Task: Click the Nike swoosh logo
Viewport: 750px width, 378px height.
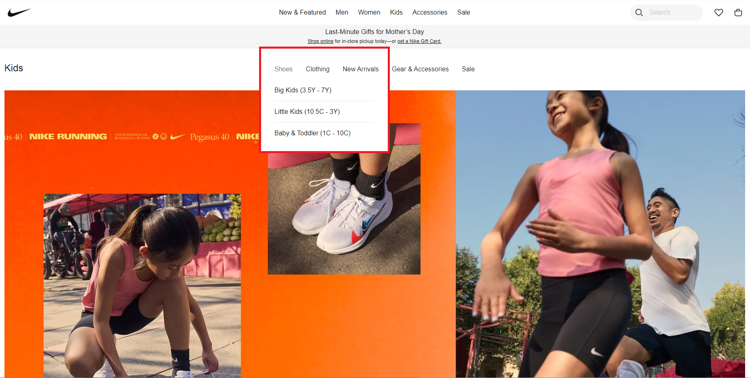Action: tap(19, 12)
